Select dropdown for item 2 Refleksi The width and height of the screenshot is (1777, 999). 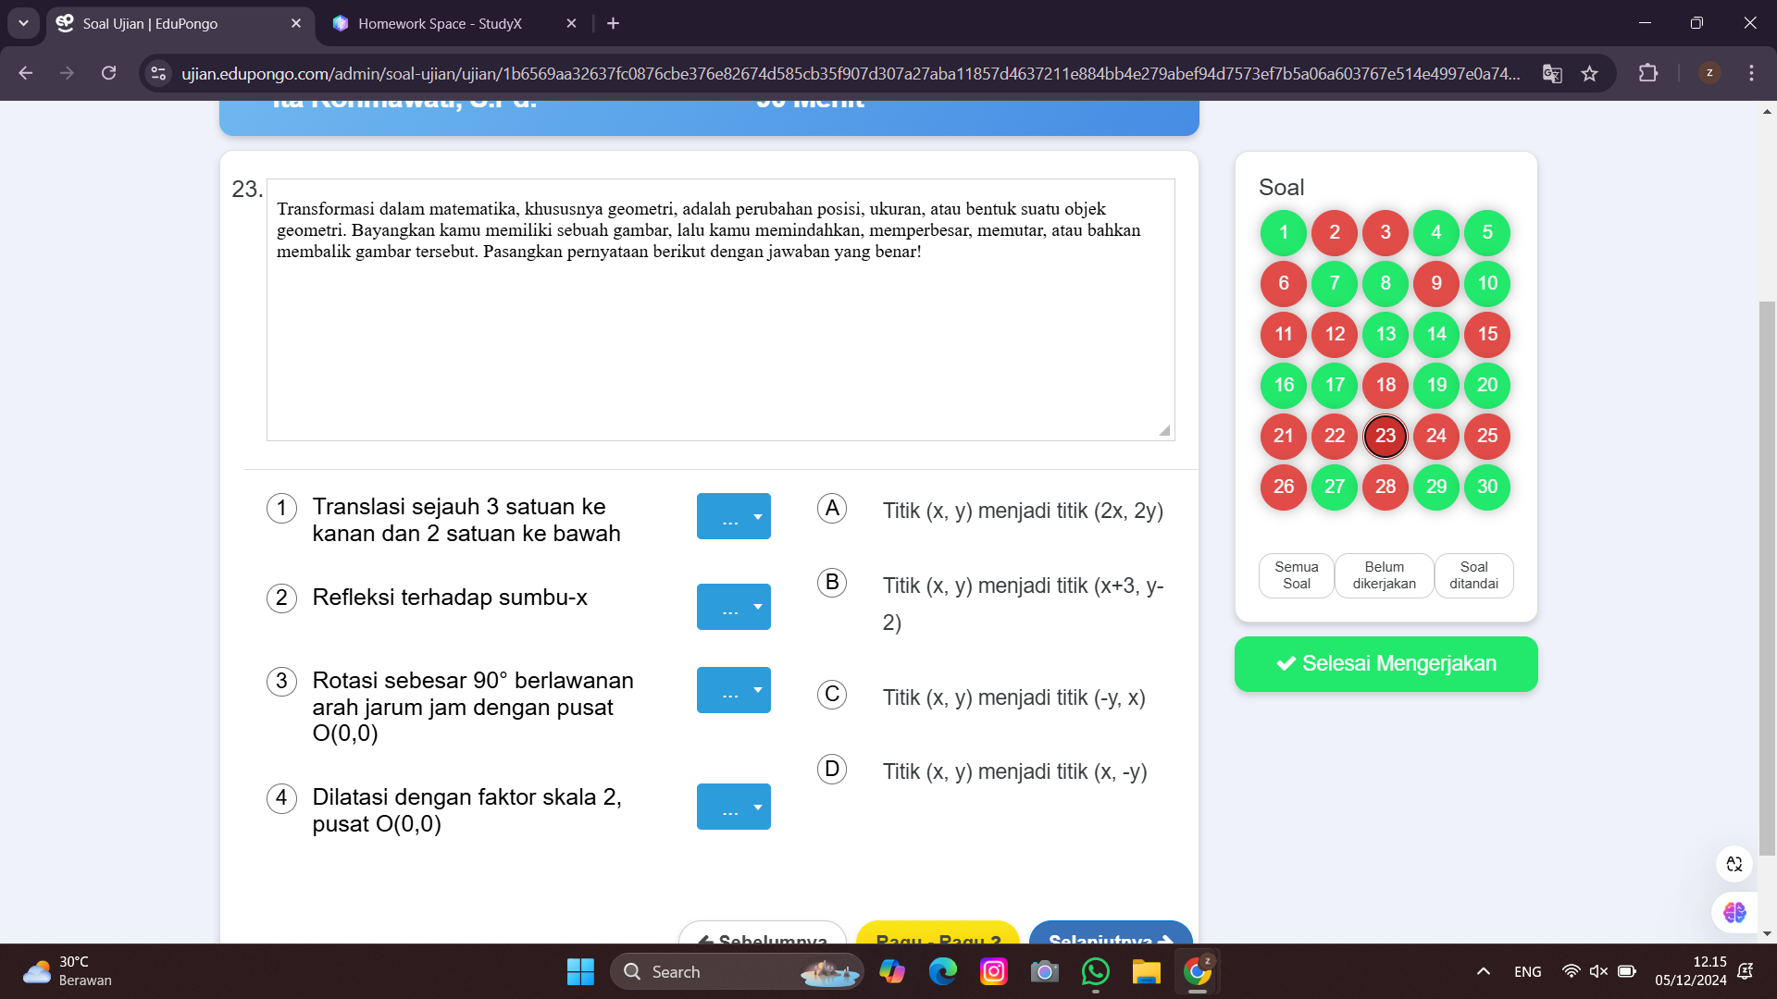734,608
